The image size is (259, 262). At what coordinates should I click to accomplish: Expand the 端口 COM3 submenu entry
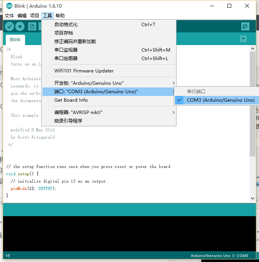[x=109, y=92]
